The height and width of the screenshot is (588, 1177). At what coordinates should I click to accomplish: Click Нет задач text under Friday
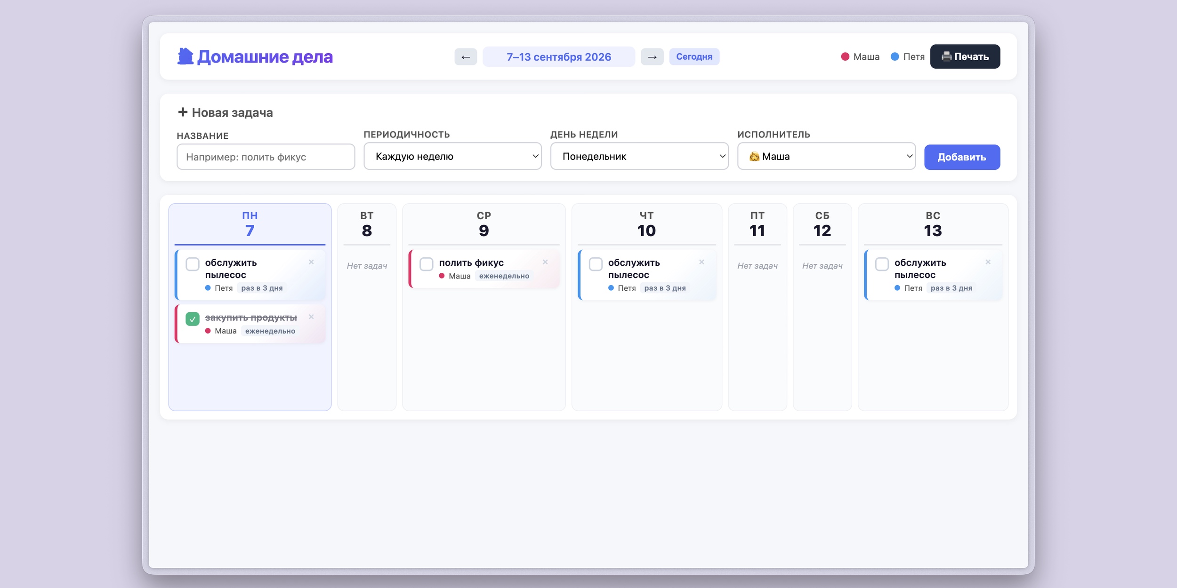(757, 266)
